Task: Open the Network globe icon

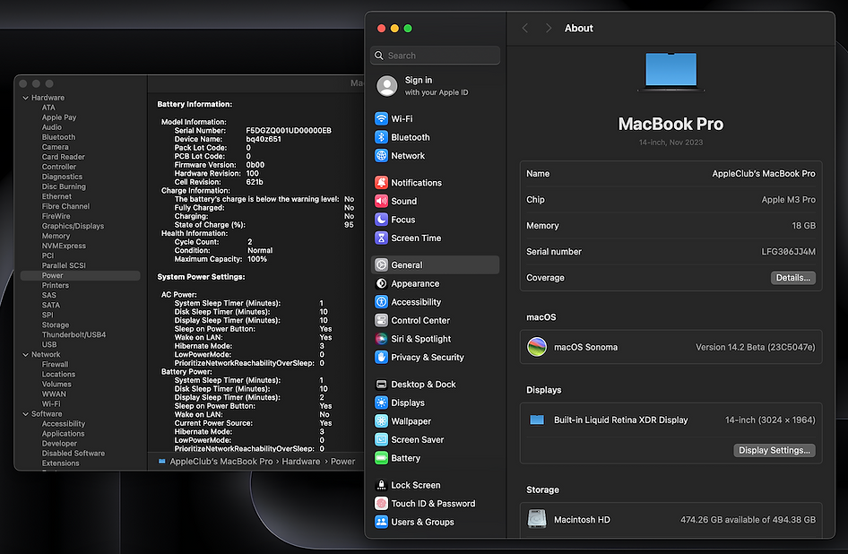Action: [x=381, y=155]
